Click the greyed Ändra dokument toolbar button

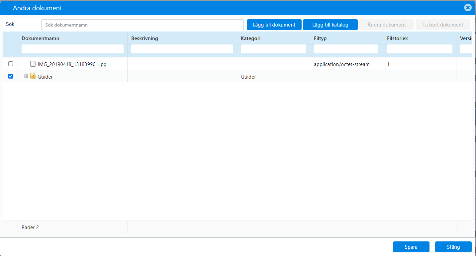coord(387,25)
